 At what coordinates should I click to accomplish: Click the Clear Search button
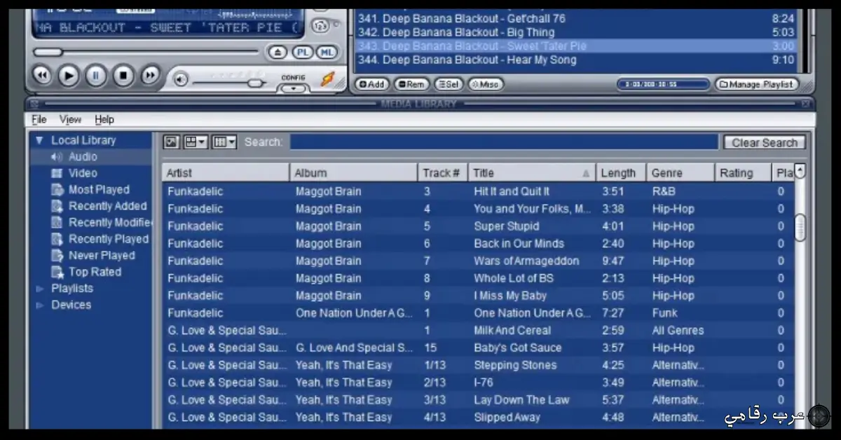765,142
